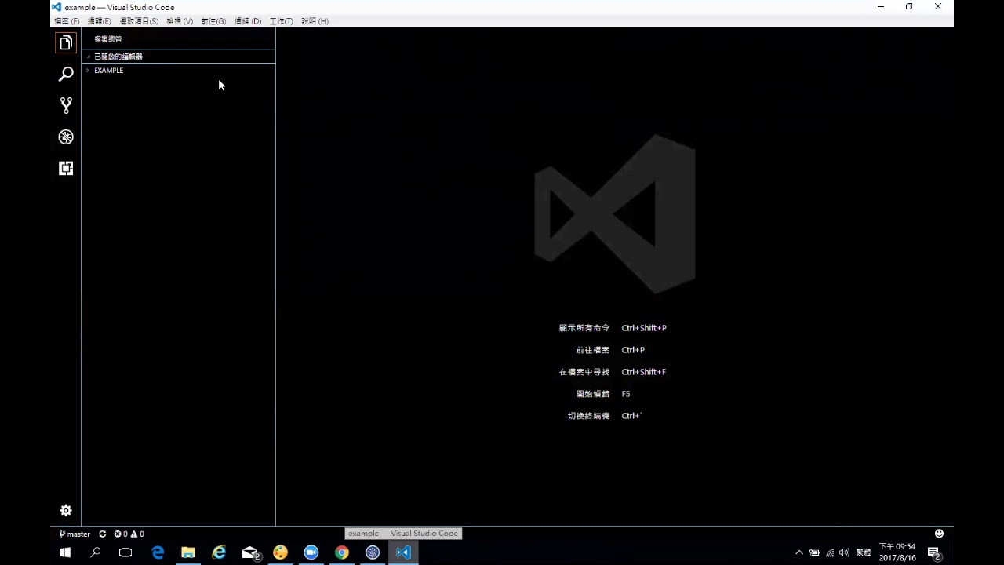Click the 檔案總管 panel title
The width and height of the screenshot is (1004, 565).
coord(108,39)
